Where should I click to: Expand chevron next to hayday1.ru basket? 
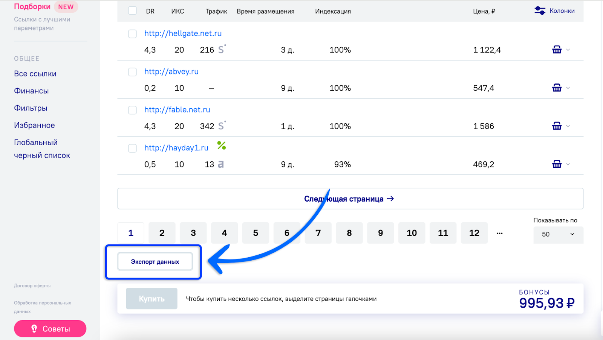[568, 164]
